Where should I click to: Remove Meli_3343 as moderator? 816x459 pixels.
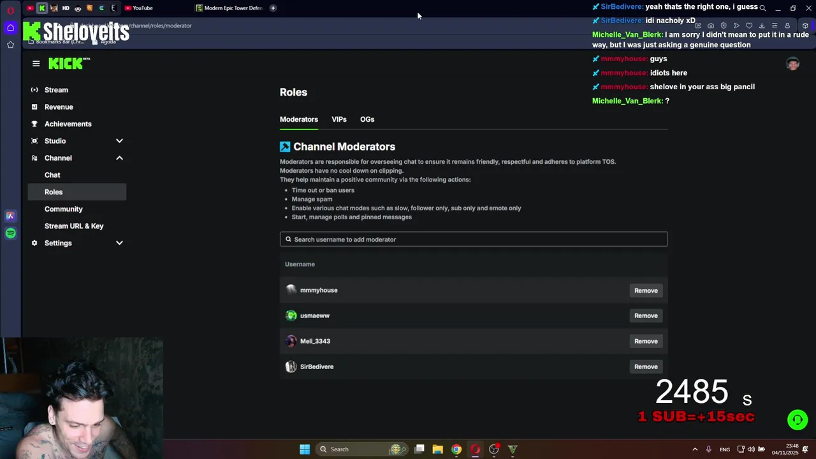(x=646, y=341)
